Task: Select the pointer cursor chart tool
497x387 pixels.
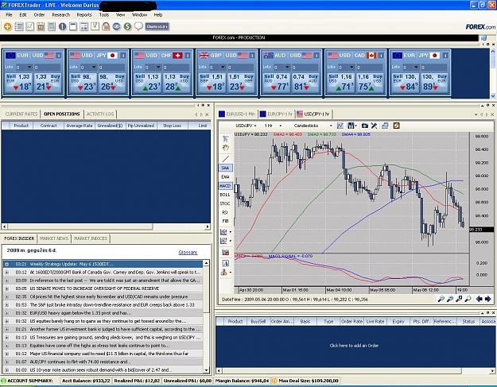Action: click(225, 139)
